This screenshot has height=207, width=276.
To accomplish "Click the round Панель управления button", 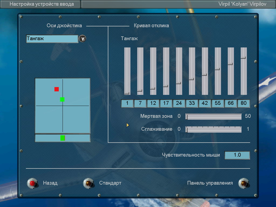I will [244, 183].
